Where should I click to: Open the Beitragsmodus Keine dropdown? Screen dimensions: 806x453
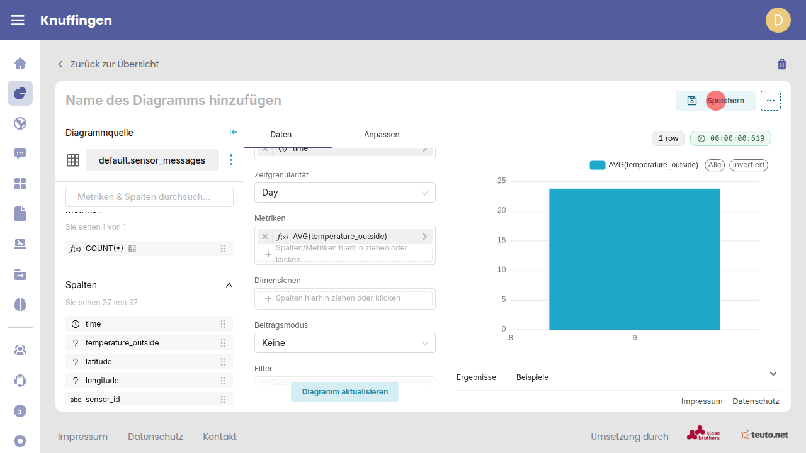[344, 343]
